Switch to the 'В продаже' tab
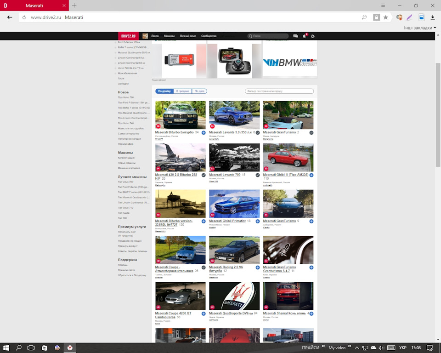Image resolution: width=441 pixels, height=353 pixels. tap(183, 91)
